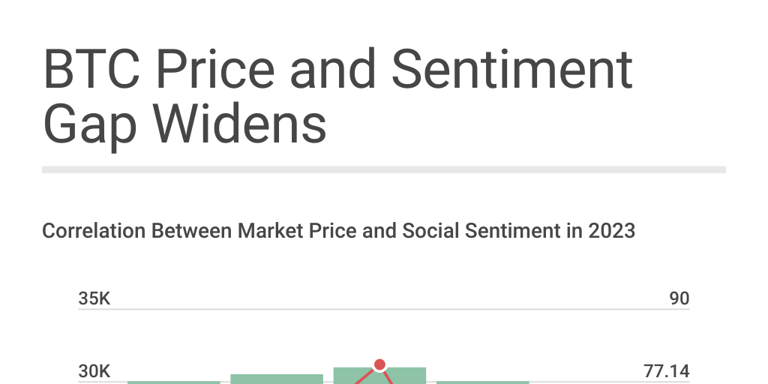Select the tallest green price bar

[x=379, y=376]
